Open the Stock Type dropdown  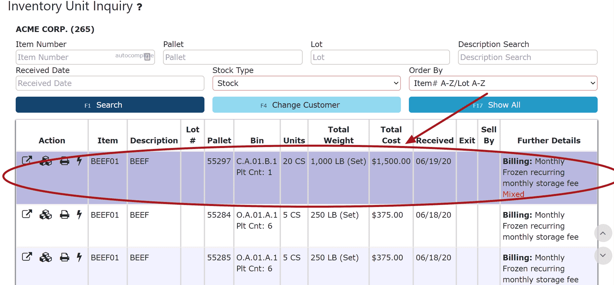tap(306, 83)
